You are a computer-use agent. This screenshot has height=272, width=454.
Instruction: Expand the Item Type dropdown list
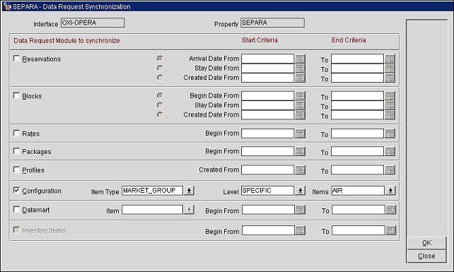tap(189, 191)
